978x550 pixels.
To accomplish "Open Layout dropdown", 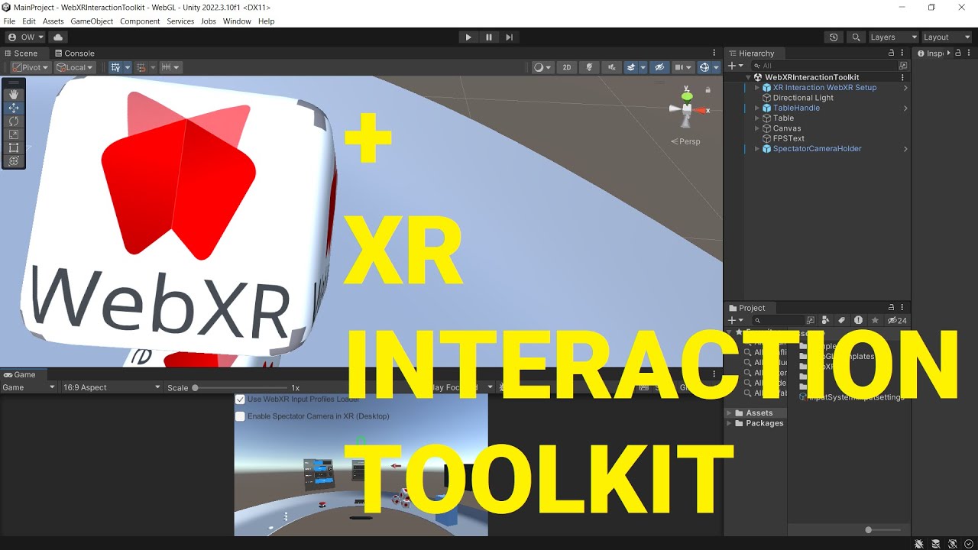I will click(947, 37).
